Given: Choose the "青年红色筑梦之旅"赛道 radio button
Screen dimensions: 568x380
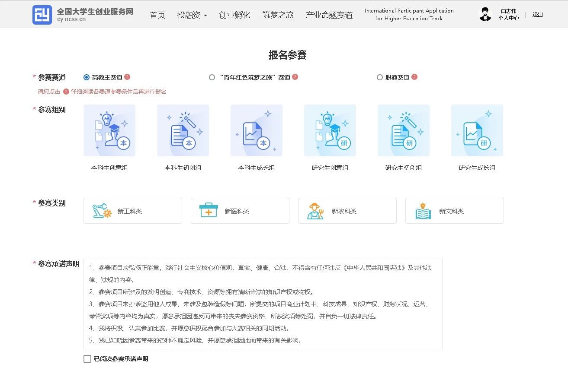Looking at the screenshot, I should coord(212,77).
